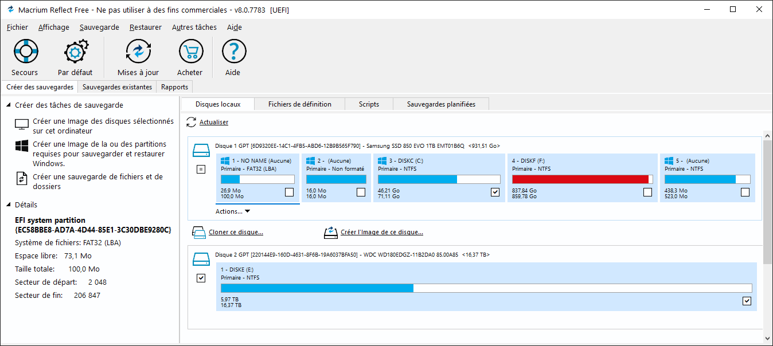The height and width of the screenshot is (346, 773).
Task: Click Disque 2 WDC WD180EDGZ header text
Action: (352, 255)
